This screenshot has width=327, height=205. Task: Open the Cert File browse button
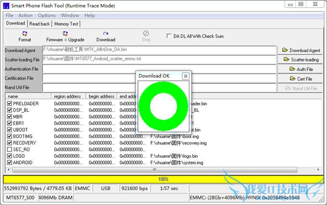tap(301, 79)
